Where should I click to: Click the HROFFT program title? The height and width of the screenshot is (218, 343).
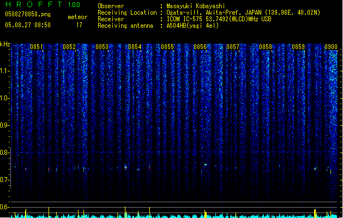pyautogui.click(x=34, y=4)
